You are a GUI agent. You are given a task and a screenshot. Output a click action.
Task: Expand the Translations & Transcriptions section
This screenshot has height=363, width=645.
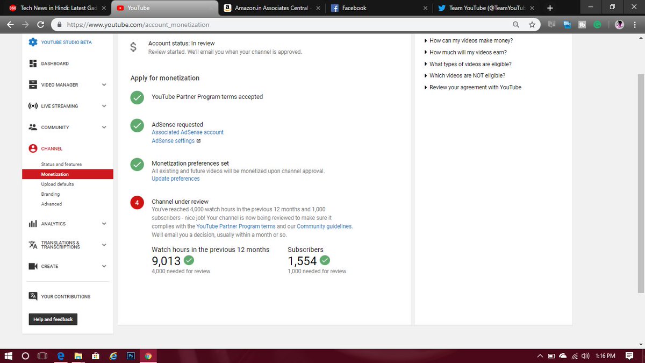click(x=104, y=245)
